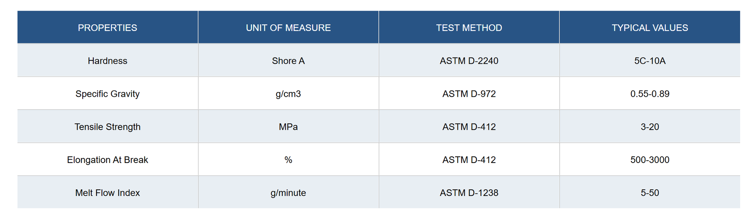
Task: Select the Hardness property cell
Action: [107, 61]
